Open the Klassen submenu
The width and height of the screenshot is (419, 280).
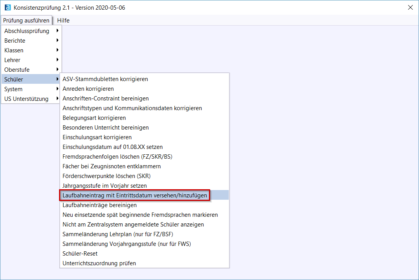(31, 50)
